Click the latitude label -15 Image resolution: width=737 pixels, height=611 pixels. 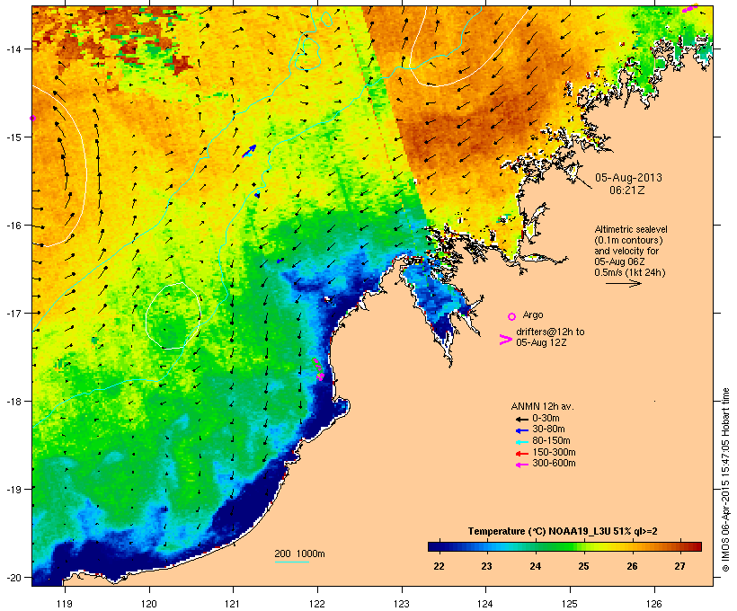pyautogui.click(x=13, y=137)
